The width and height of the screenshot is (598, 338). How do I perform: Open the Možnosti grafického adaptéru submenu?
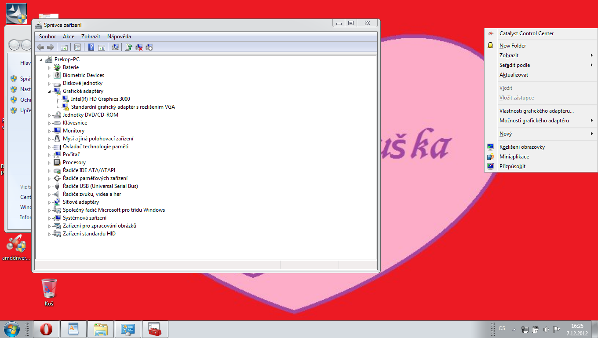pos(541,121)
